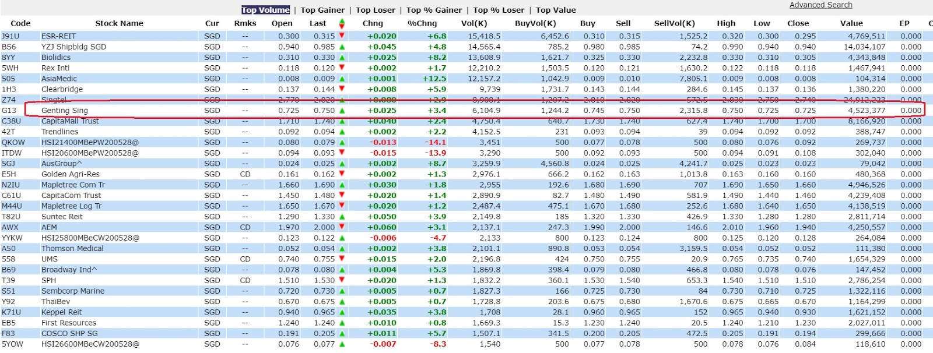Select stock code 5YOW
The width and height of the screenshot is (933, 353).
(12, 344)
